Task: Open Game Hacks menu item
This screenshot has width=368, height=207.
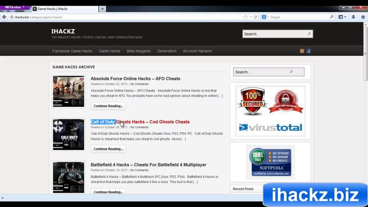Action: [109, 51]
